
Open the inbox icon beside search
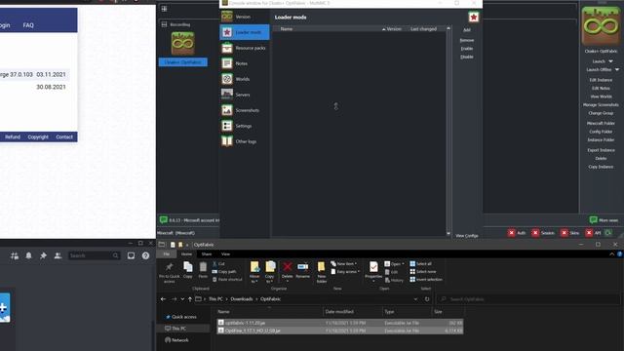coord(131,255)
